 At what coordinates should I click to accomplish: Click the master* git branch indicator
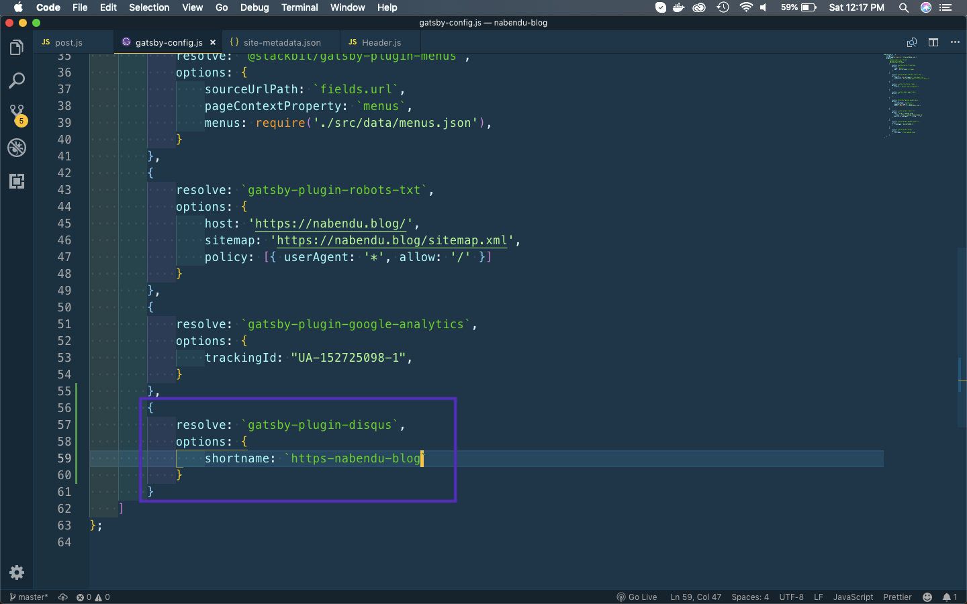point(29,597)
